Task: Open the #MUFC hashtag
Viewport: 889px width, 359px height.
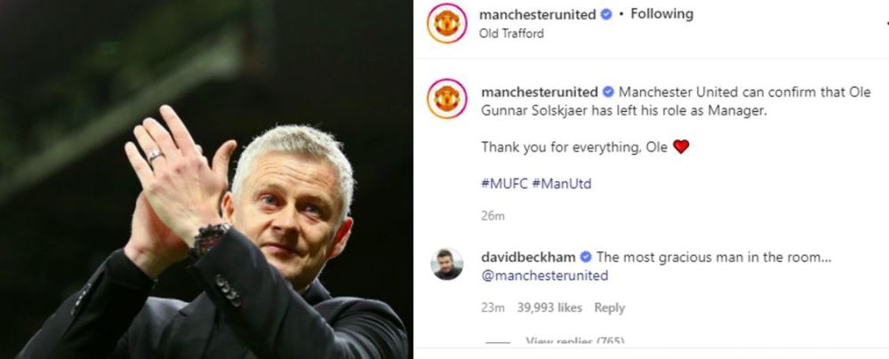Action: [504, 184]
